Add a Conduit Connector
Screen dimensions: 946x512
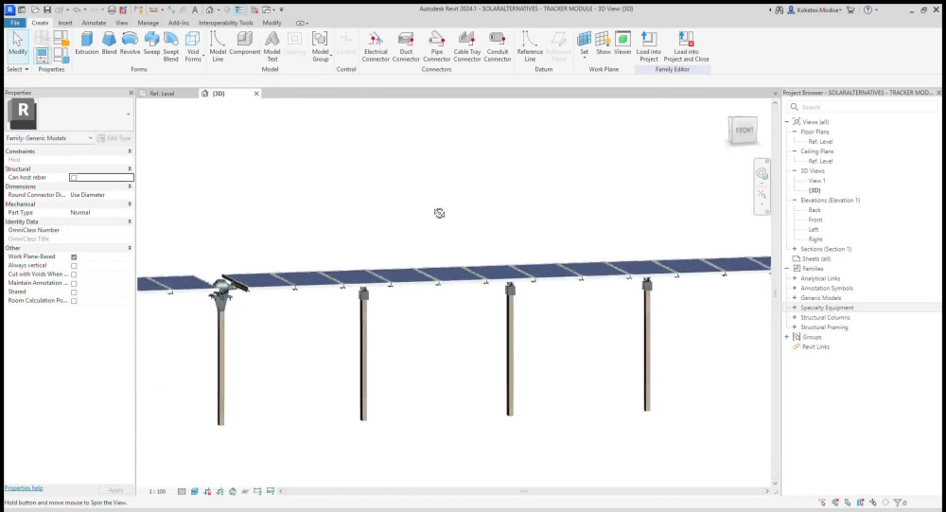pyautogui.click(x=498, y=46)
